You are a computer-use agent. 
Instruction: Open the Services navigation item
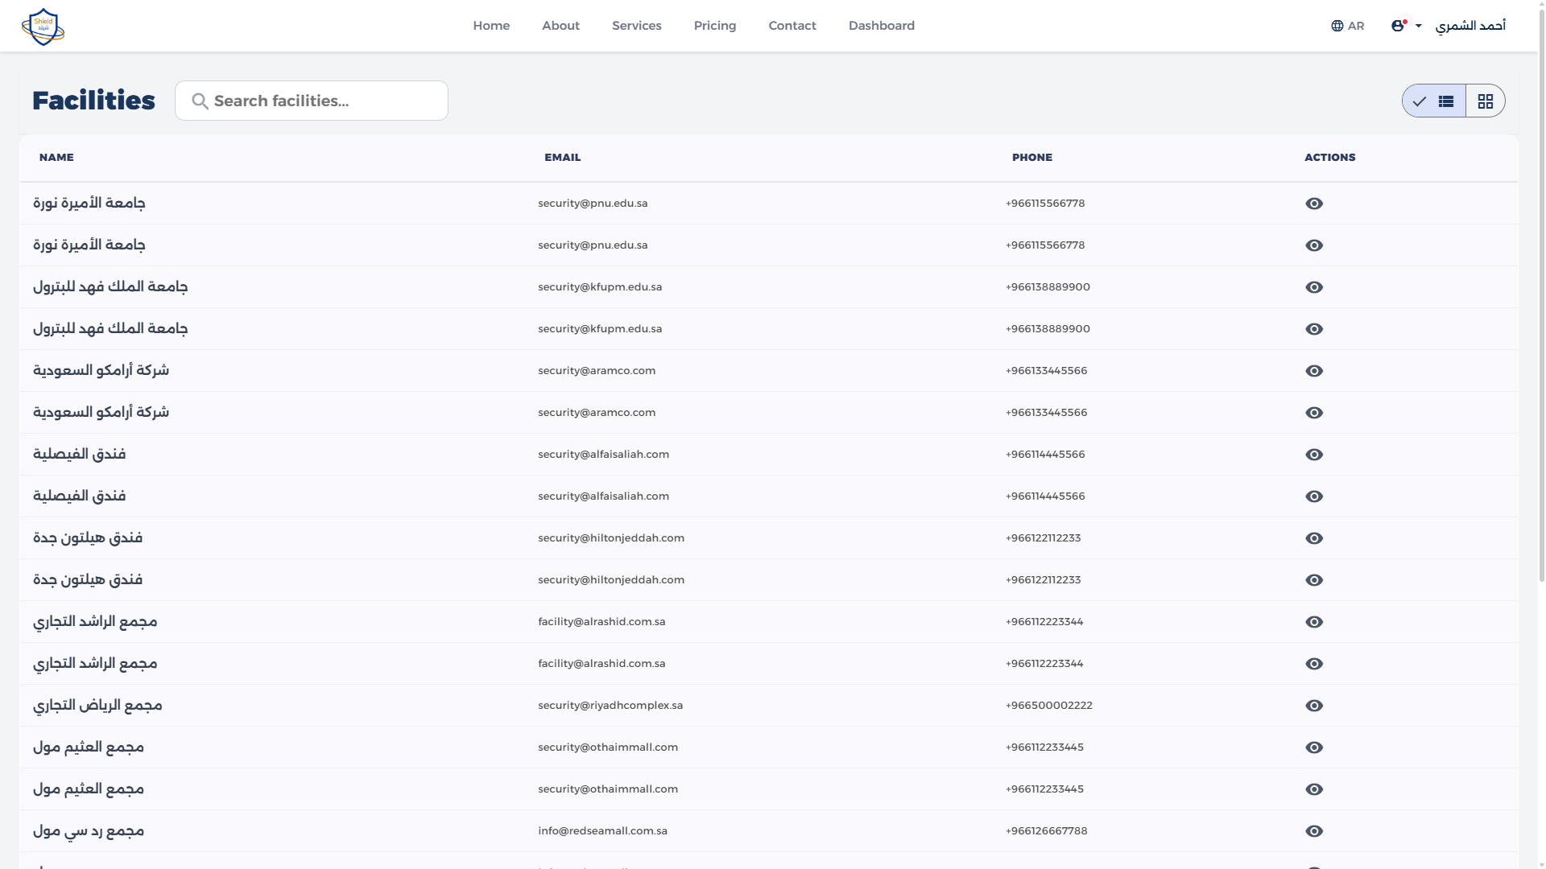636,25
